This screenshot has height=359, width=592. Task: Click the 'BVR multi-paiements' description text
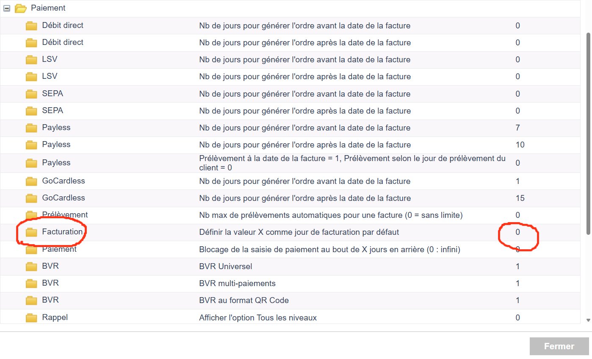[238, 284]
